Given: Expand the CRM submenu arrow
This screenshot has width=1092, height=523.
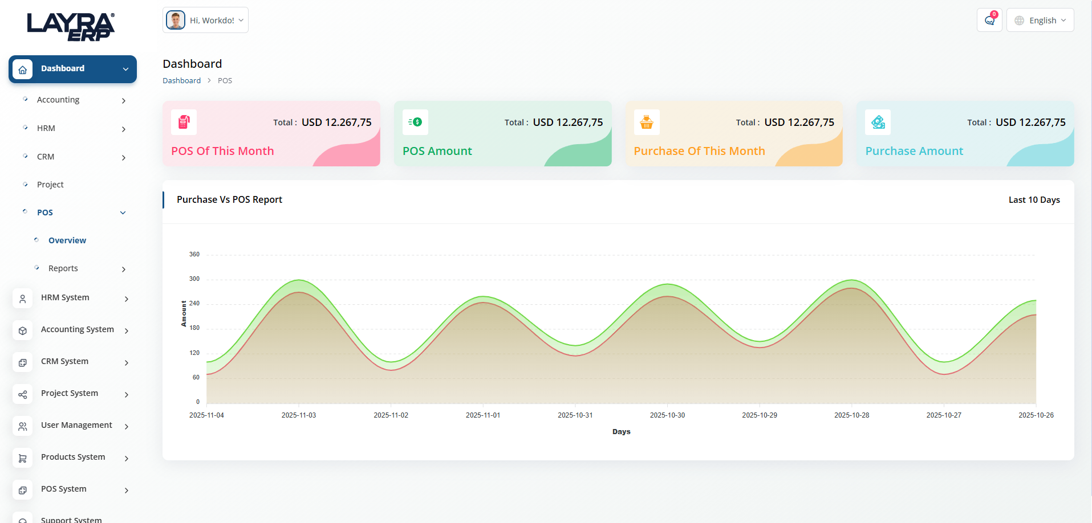Looking at the screenshot, I should tap(124, 158).
